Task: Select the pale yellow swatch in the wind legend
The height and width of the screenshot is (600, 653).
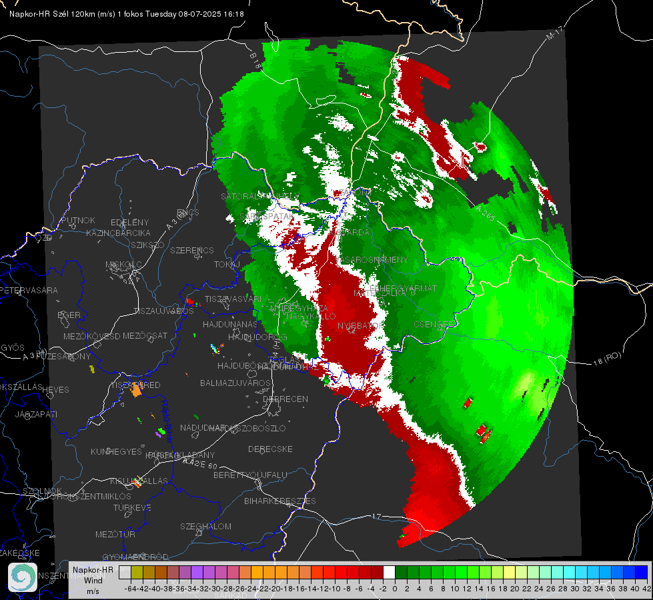Action: (510, 572)
